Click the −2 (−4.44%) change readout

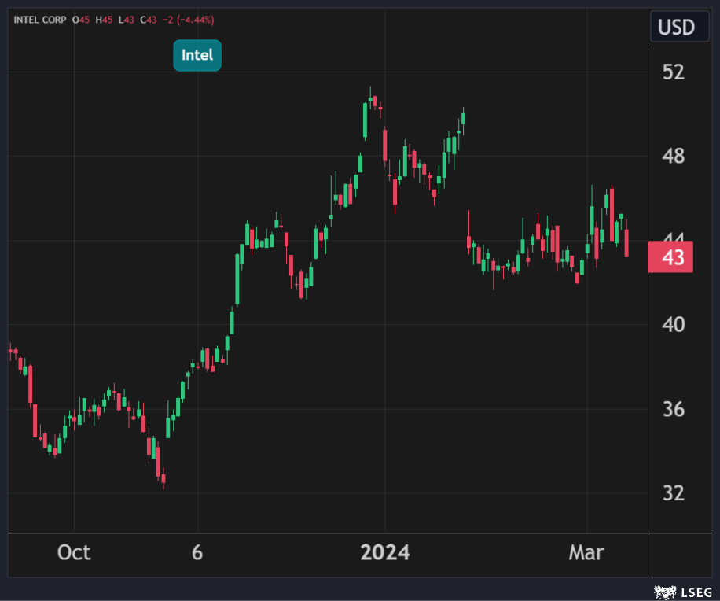coord(188,20)
